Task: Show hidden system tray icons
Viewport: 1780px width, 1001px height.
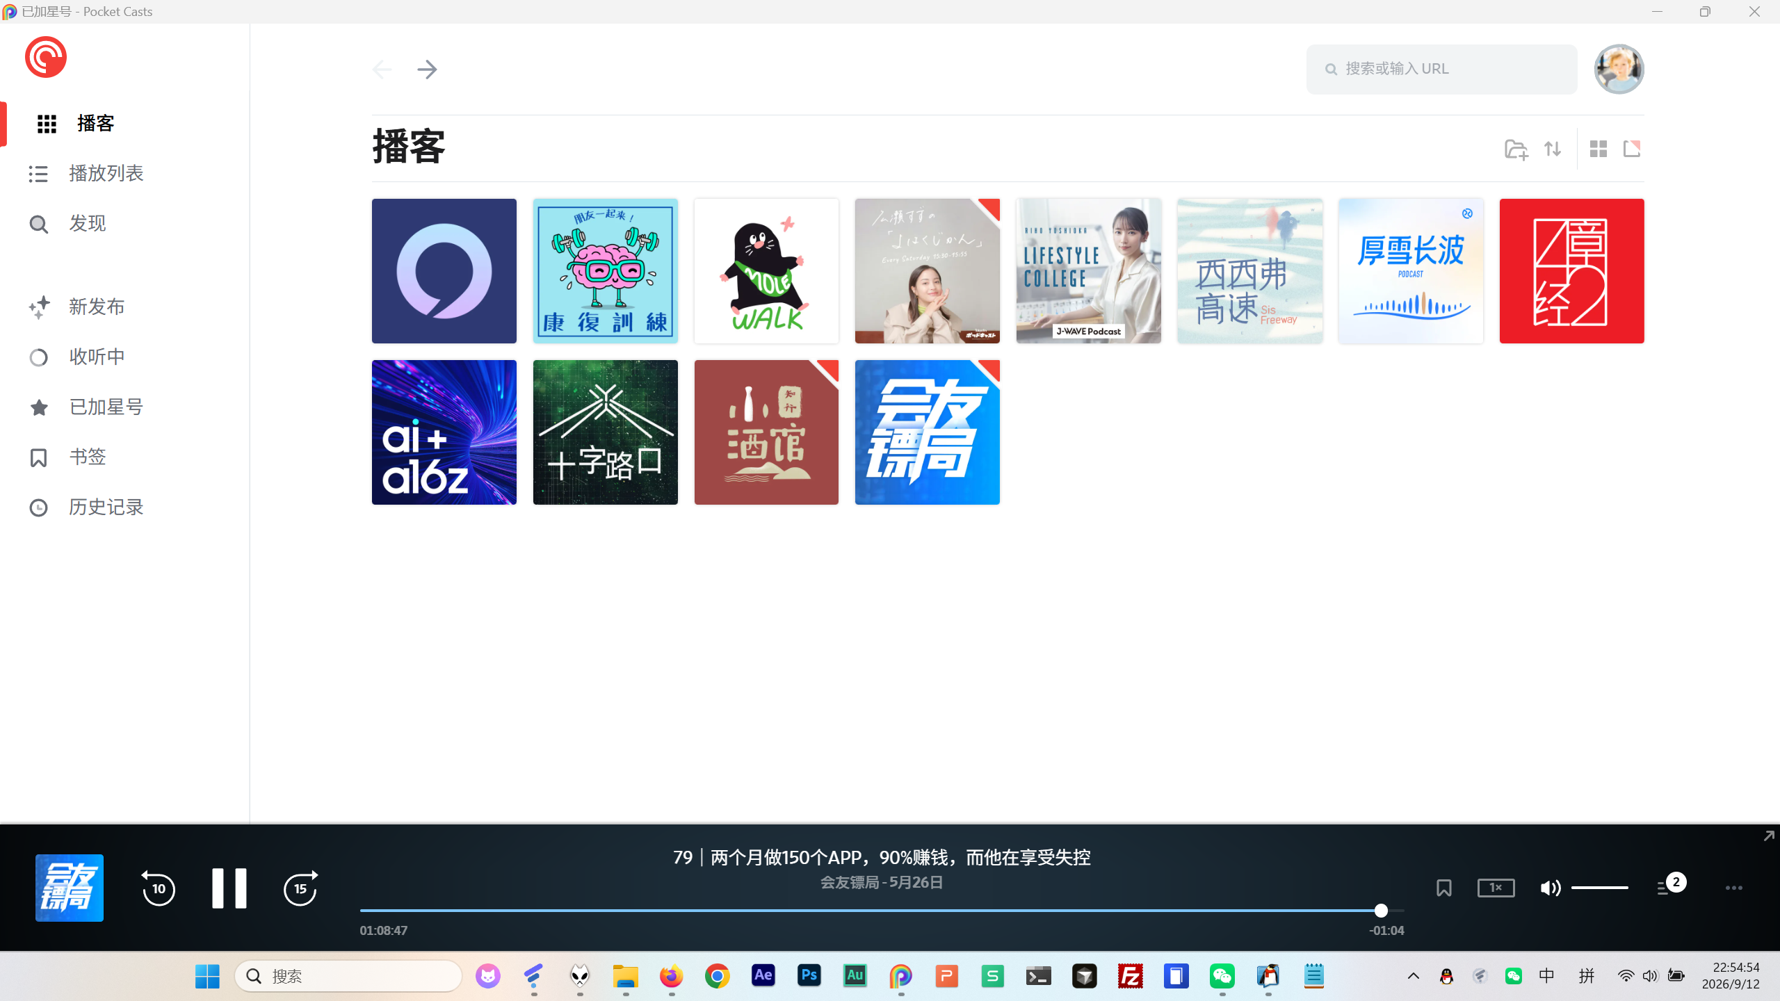Action: pos(1414,977)
